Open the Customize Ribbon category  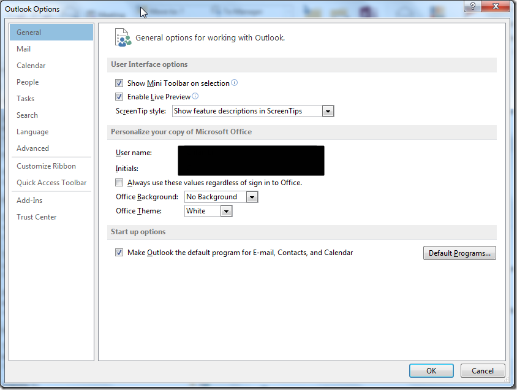(51, 166)
